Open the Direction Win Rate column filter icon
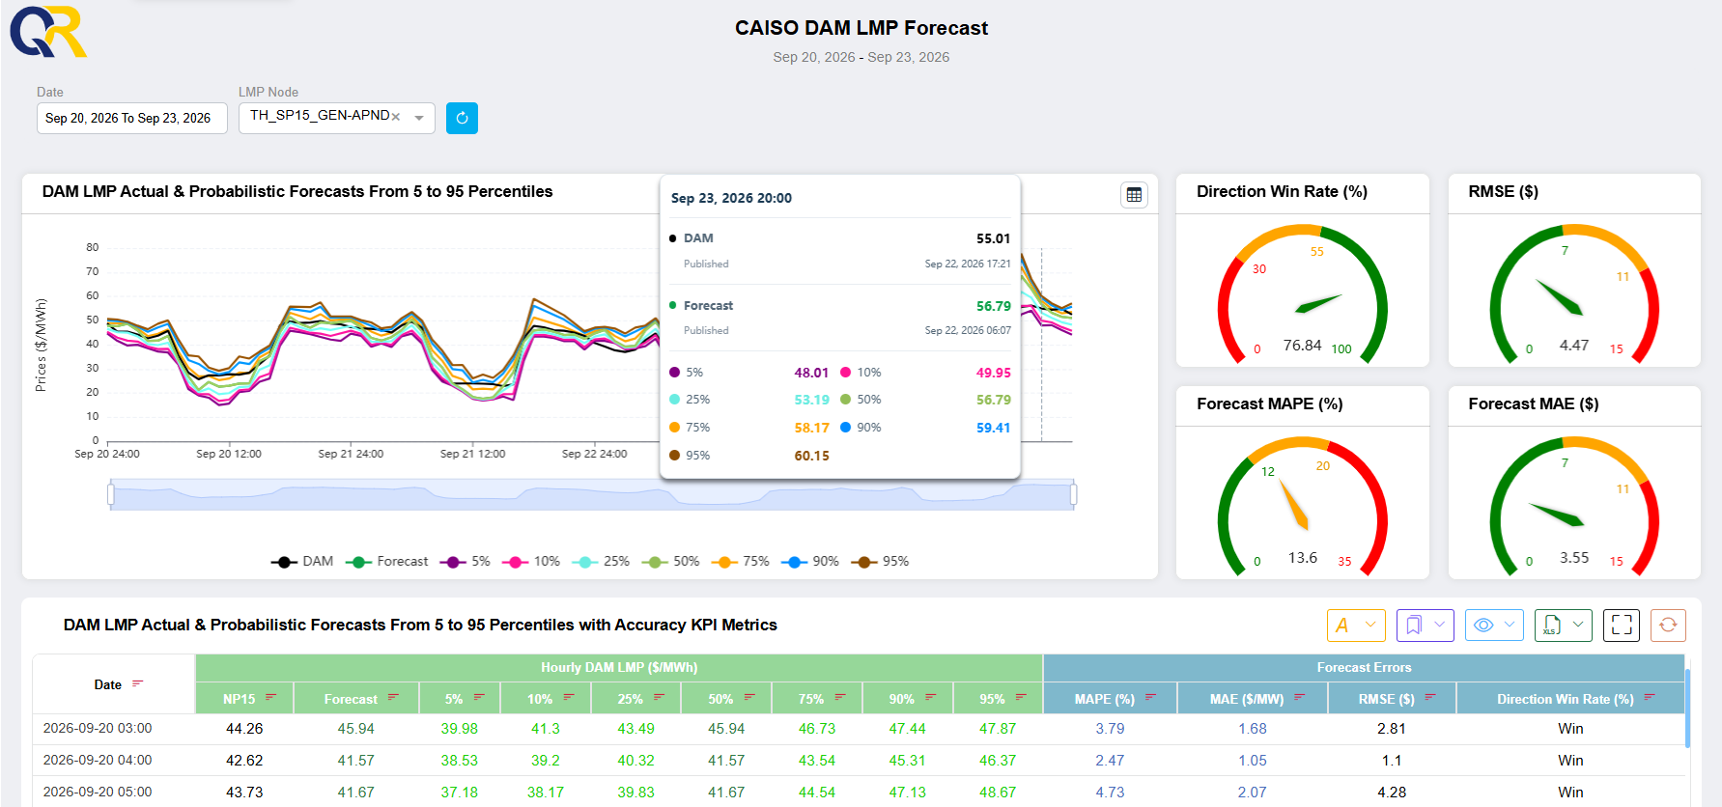1722x807 pixels. pos(1649,698)
